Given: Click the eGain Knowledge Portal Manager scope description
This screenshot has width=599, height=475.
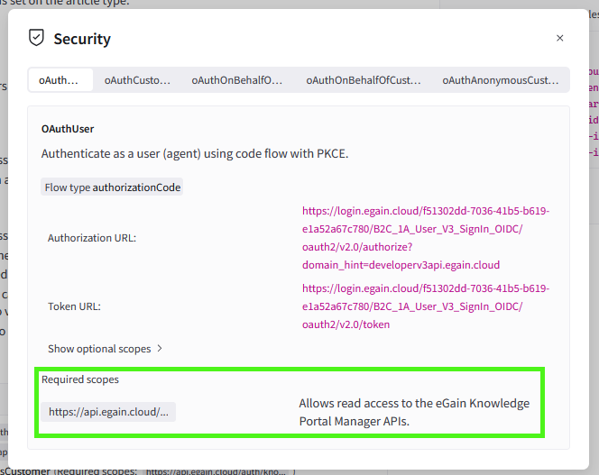Looking at the screenshot, I should tap(414, 413).
